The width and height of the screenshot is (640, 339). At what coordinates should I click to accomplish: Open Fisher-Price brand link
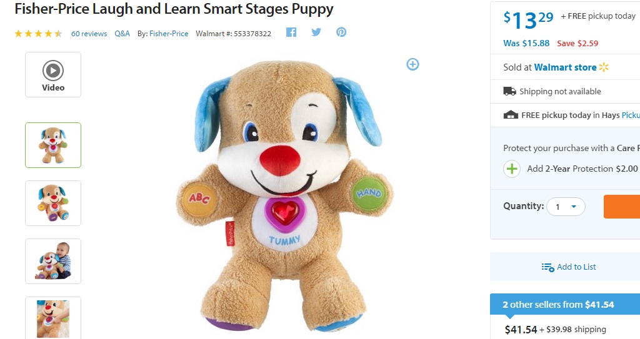tap(169, 34)
